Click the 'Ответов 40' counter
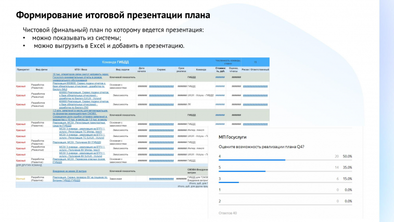This screenshot has height=222, width=394. 227,213
